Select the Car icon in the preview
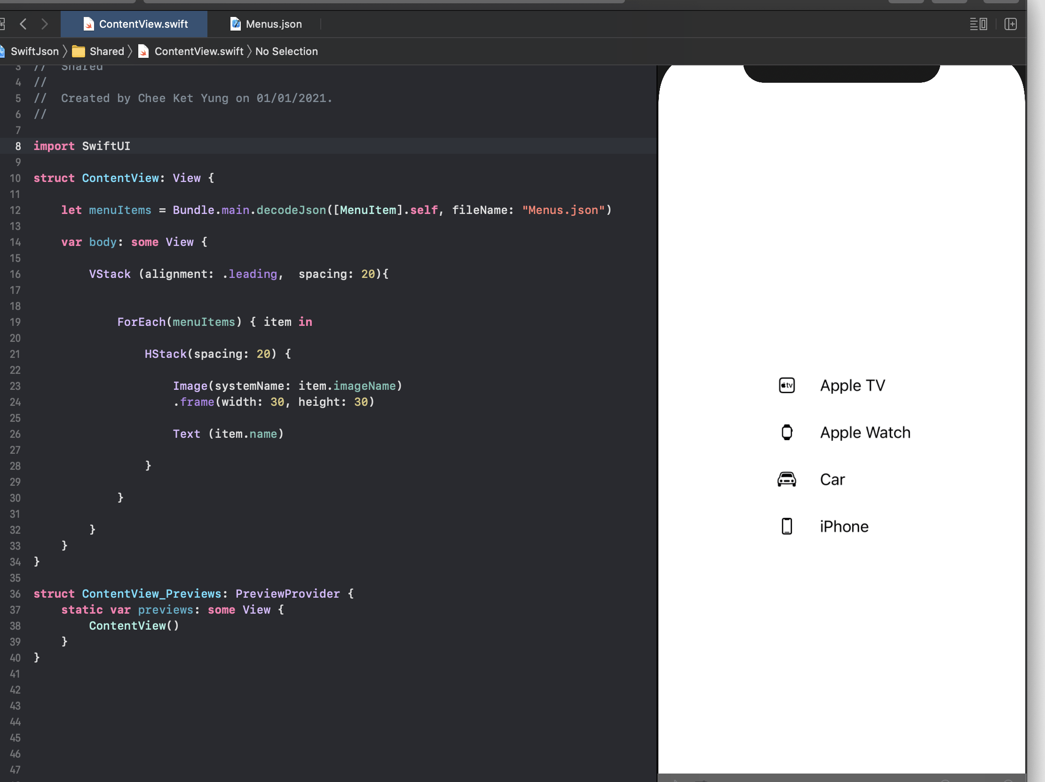The image size is (1045, 782). [x=786, y=479]
